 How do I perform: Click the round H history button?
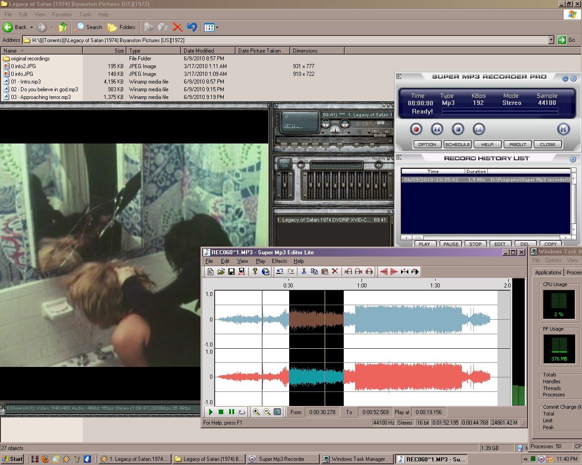pyautogui.click(x=563, y=129)
